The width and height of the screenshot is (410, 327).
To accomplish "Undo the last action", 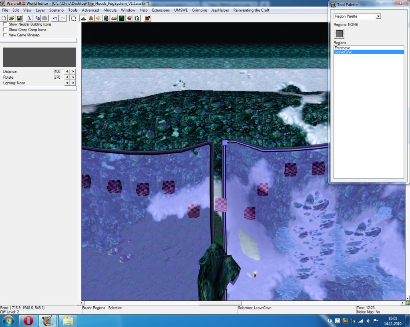I will click(55, 18).
